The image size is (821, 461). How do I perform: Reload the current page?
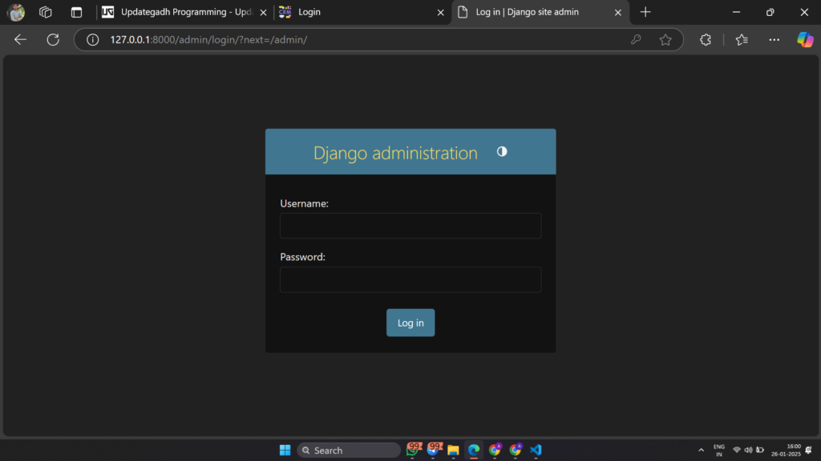click(53, 40)
